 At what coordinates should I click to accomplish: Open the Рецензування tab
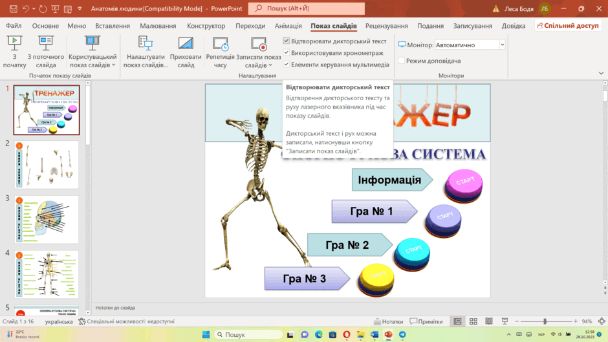pos(387,26)
